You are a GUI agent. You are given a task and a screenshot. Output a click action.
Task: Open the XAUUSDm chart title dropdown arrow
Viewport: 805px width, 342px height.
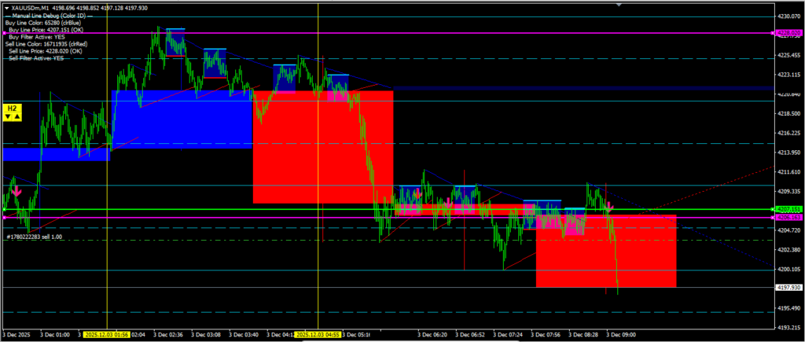point(6,7)
